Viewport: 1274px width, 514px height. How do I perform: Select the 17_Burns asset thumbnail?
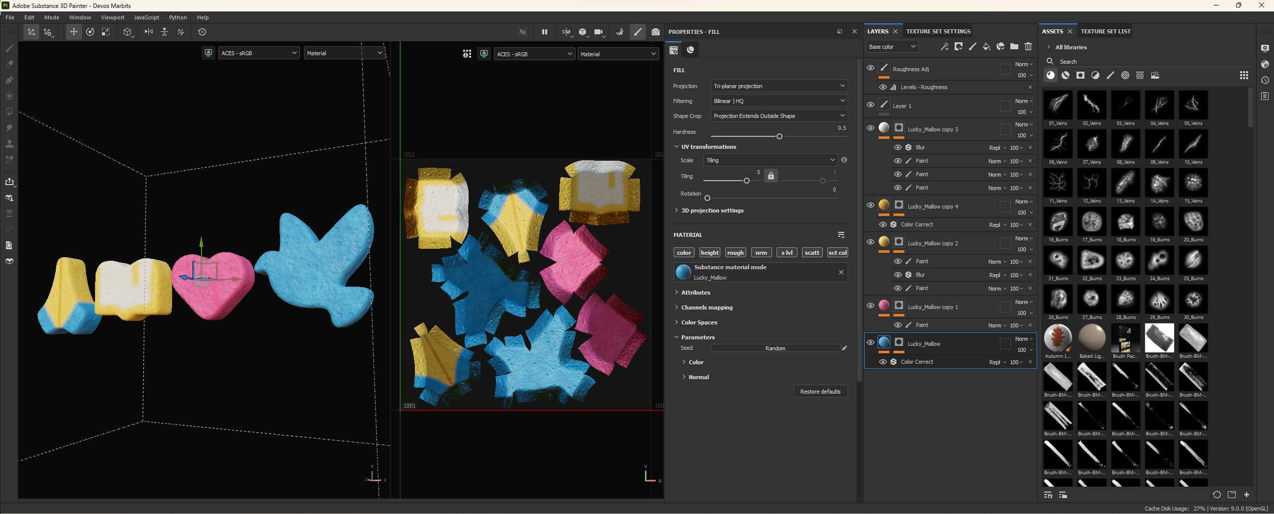coord(1092,221)
